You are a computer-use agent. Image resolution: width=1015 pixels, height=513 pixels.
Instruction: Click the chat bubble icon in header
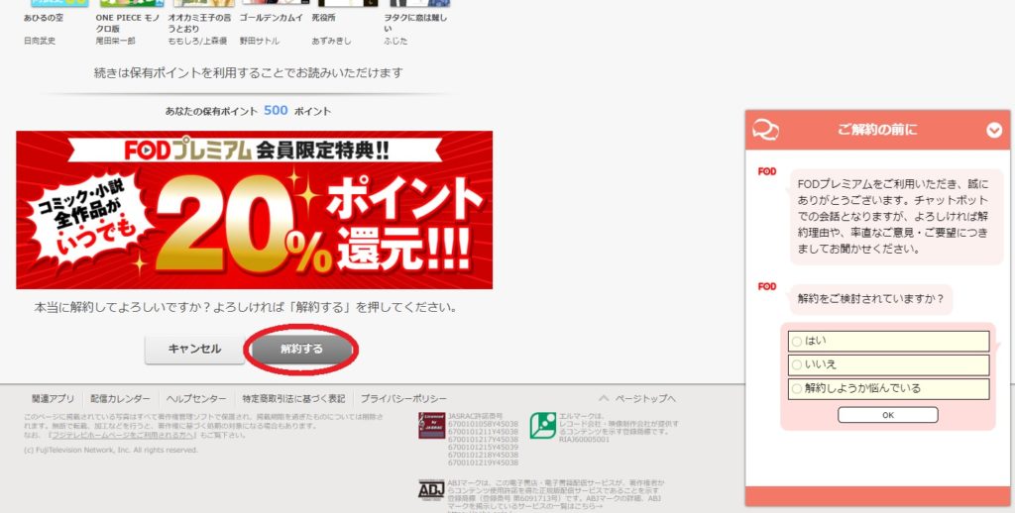click(766, 130)
